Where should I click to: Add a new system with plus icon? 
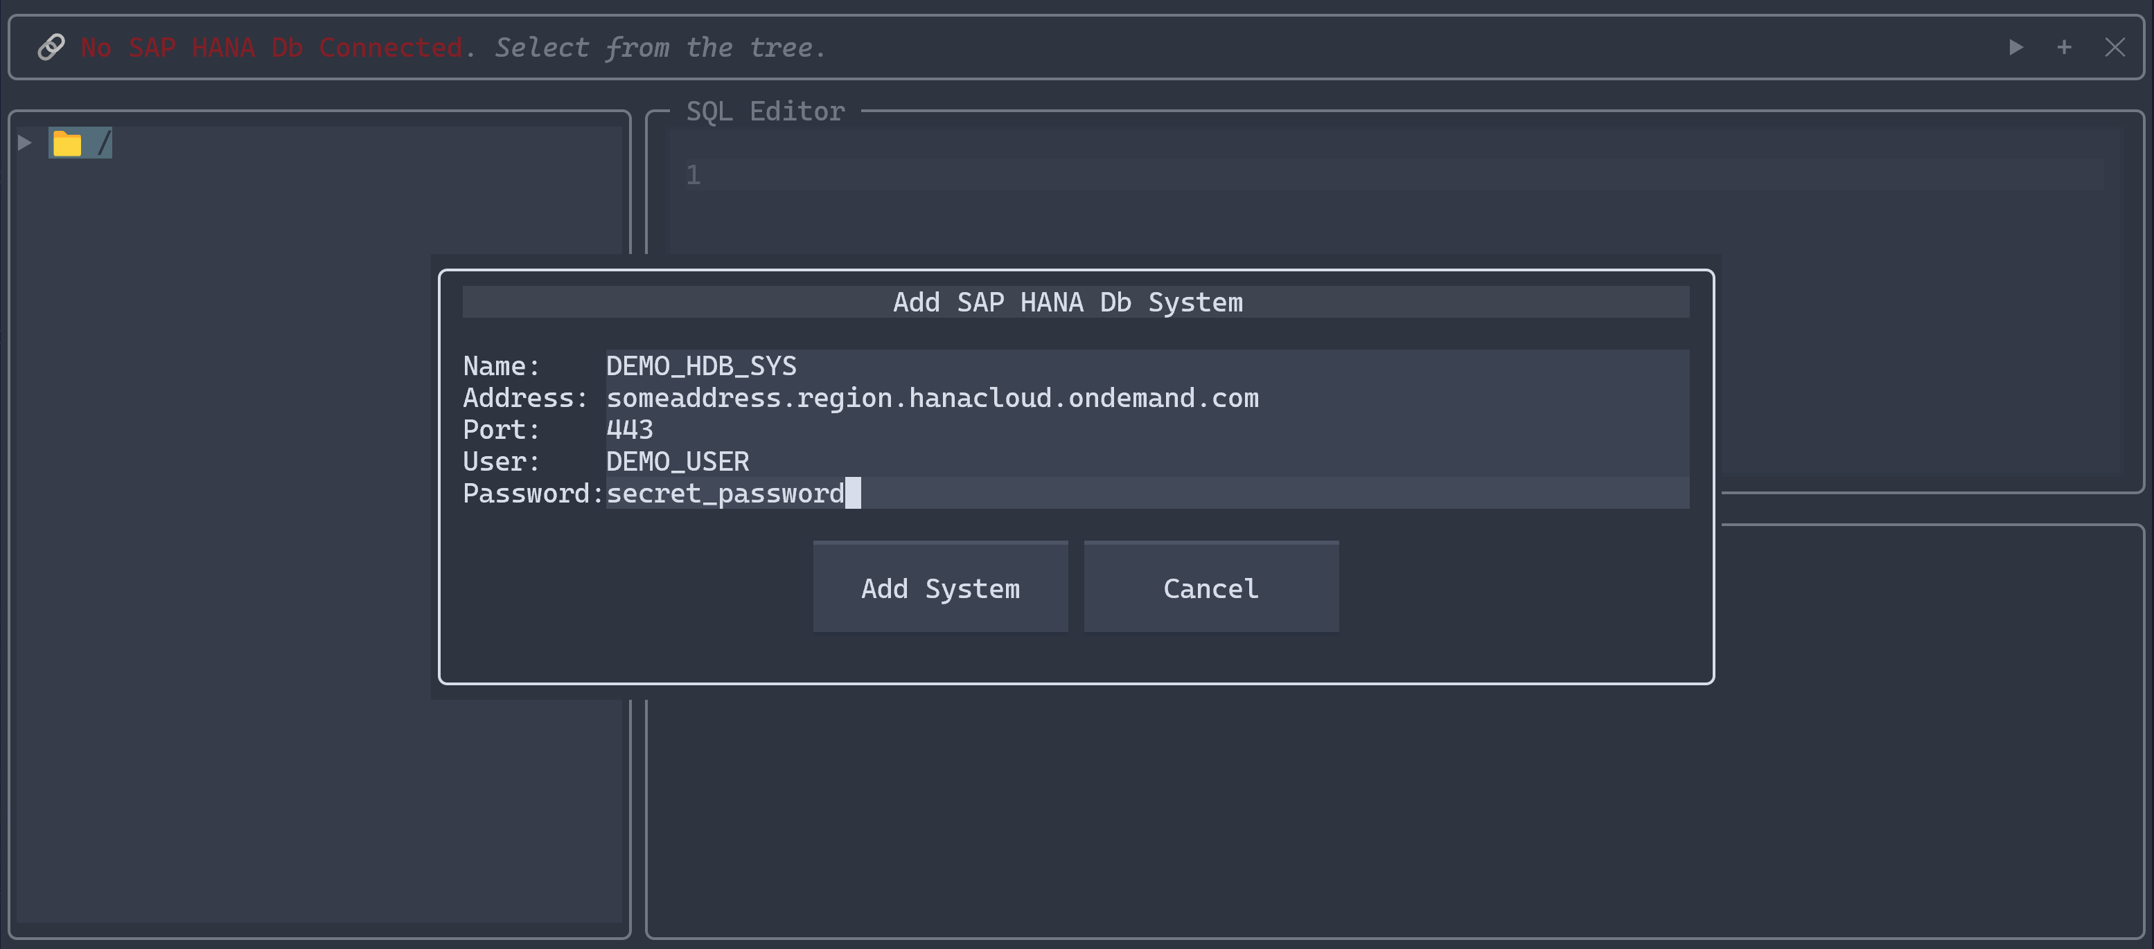2064,48
